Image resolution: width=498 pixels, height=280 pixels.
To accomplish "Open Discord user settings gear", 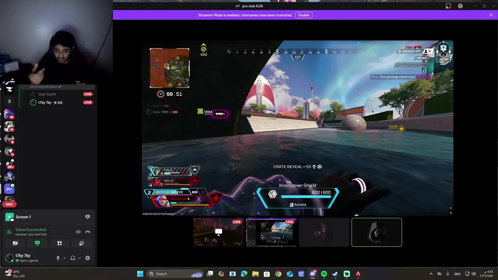I will click(x=88, y=258).
